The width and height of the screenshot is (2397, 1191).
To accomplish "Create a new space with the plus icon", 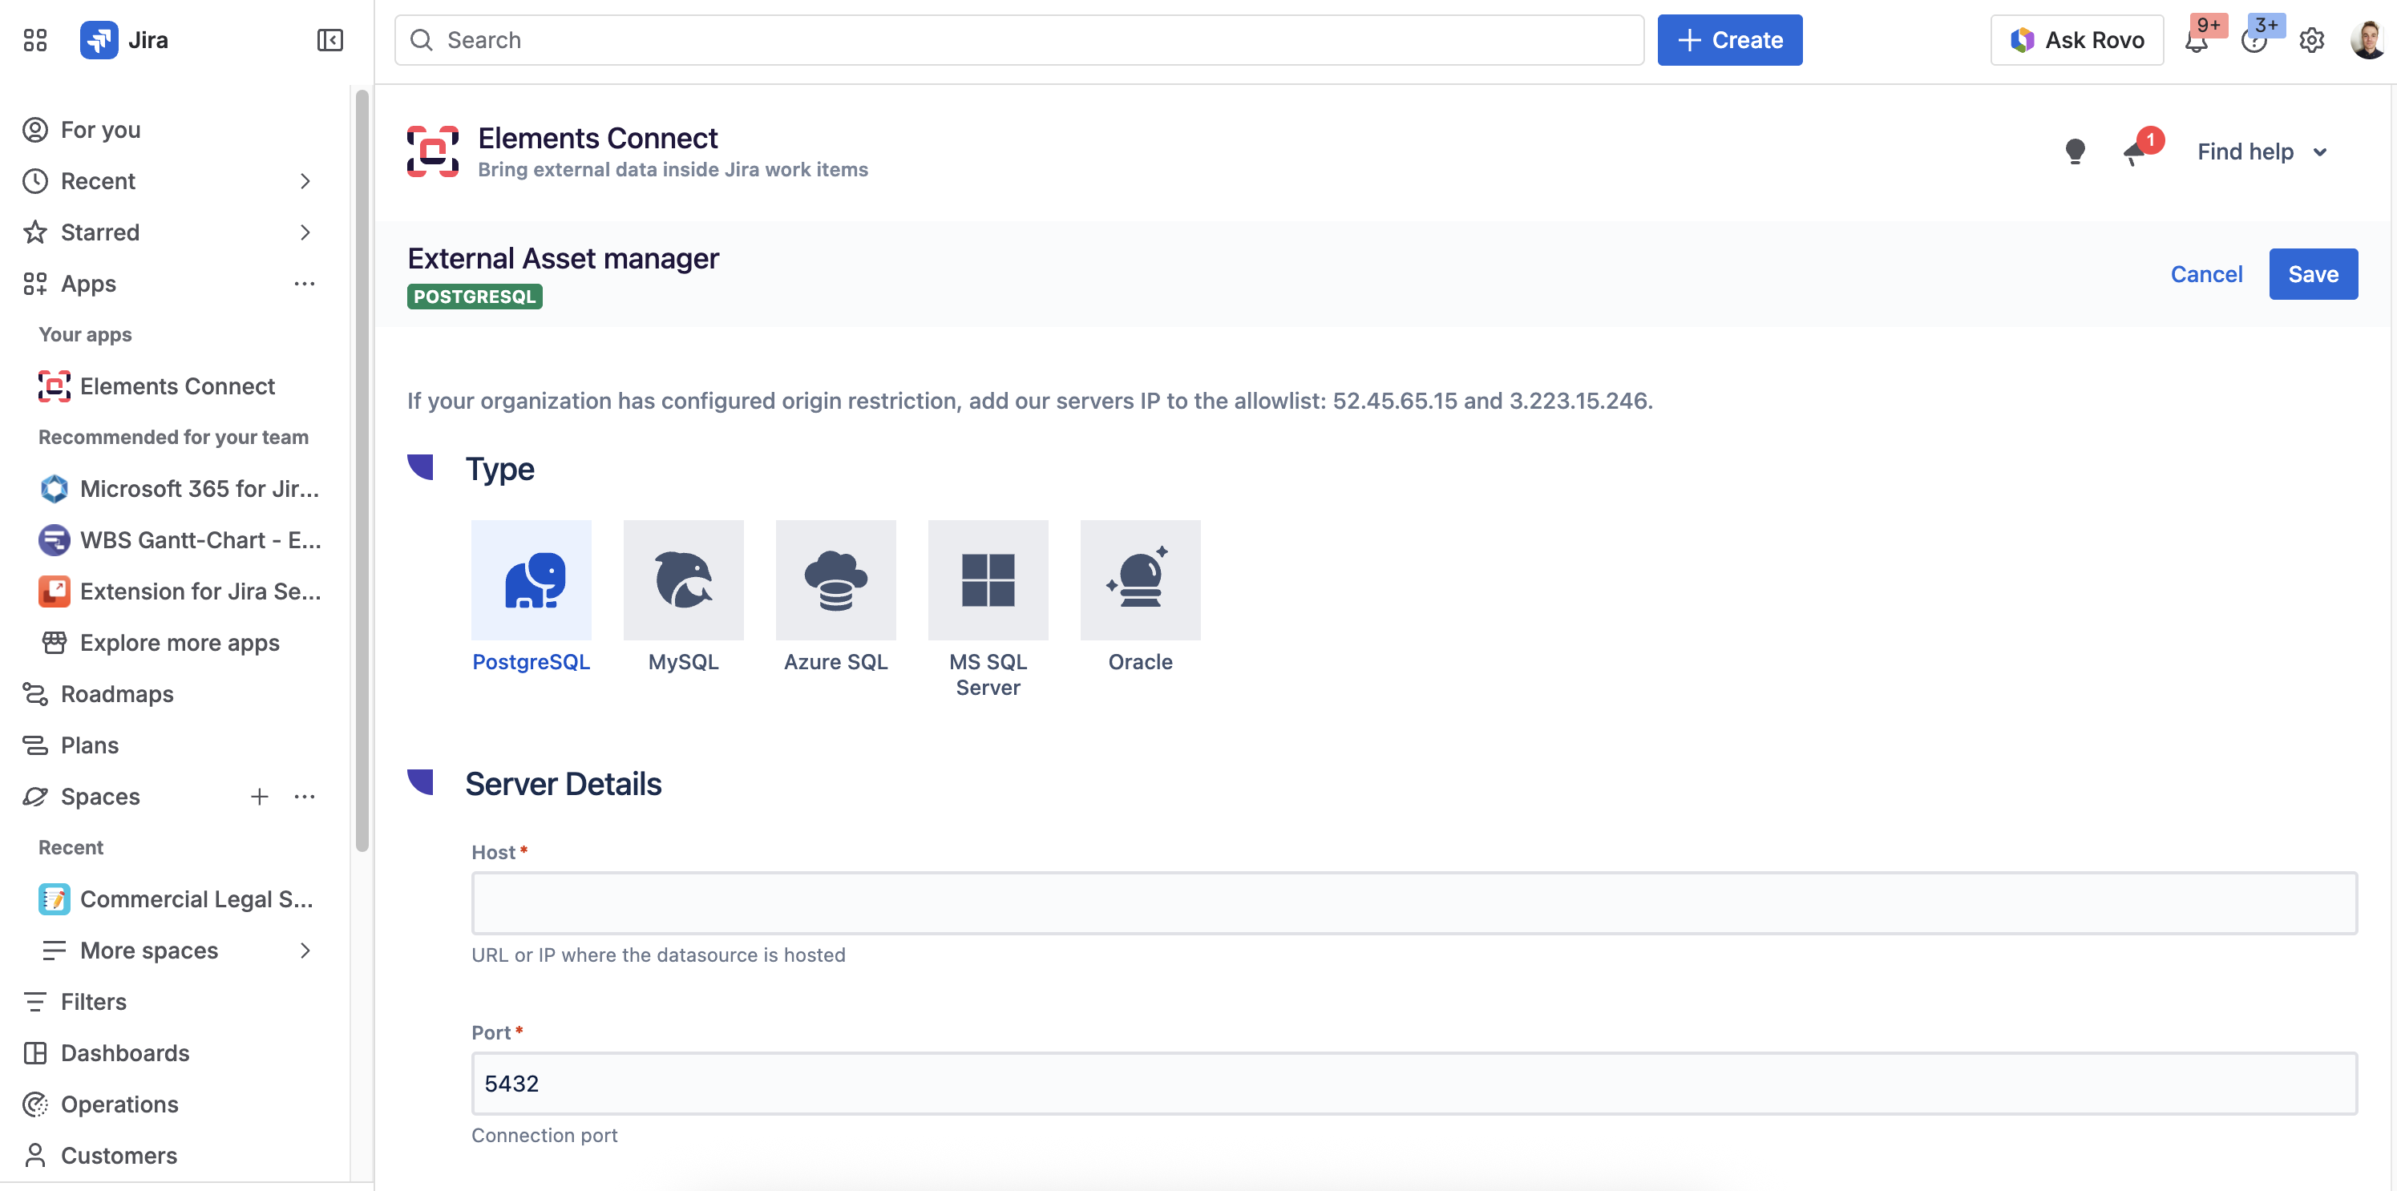I will (x=260, y=797).
